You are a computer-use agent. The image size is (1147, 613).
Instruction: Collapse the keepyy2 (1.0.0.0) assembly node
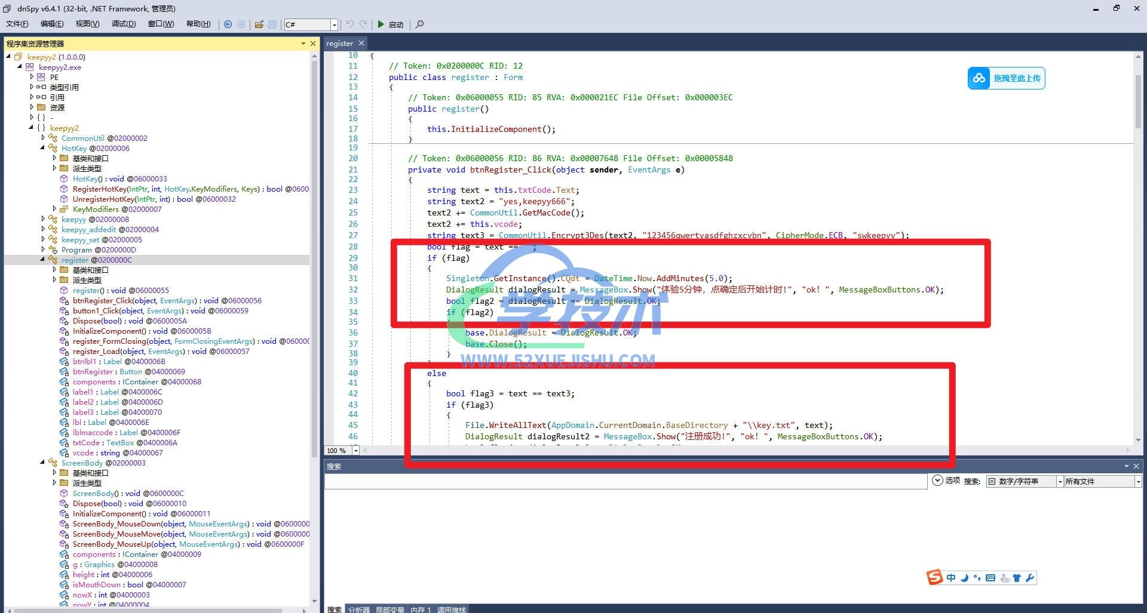pyautogui.click(x=8, y=57)
